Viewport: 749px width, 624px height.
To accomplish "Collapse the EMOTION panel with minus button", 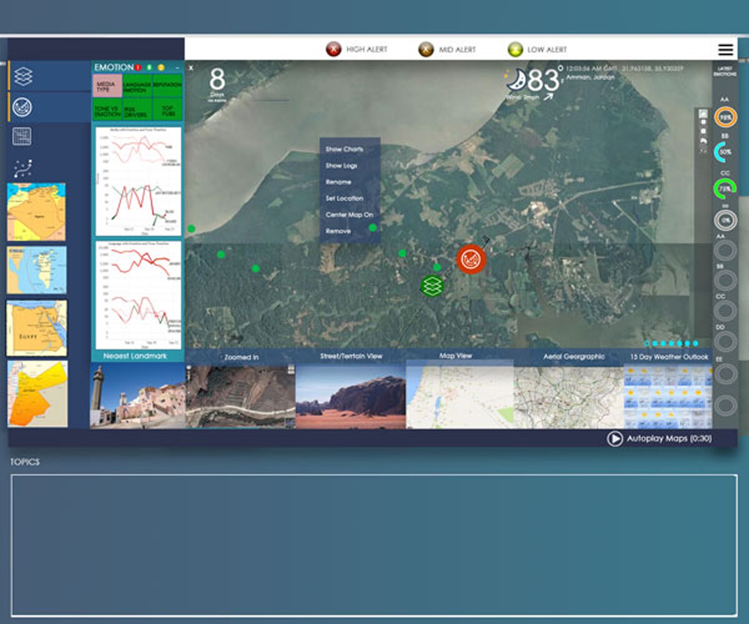I will [x=177, y=67].
